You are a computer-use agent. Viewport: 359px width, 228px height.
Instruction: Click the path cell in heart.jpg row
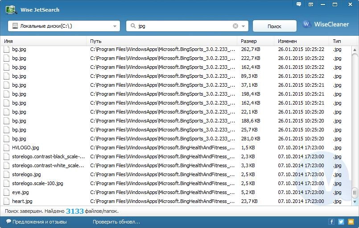tap(162, 201)
